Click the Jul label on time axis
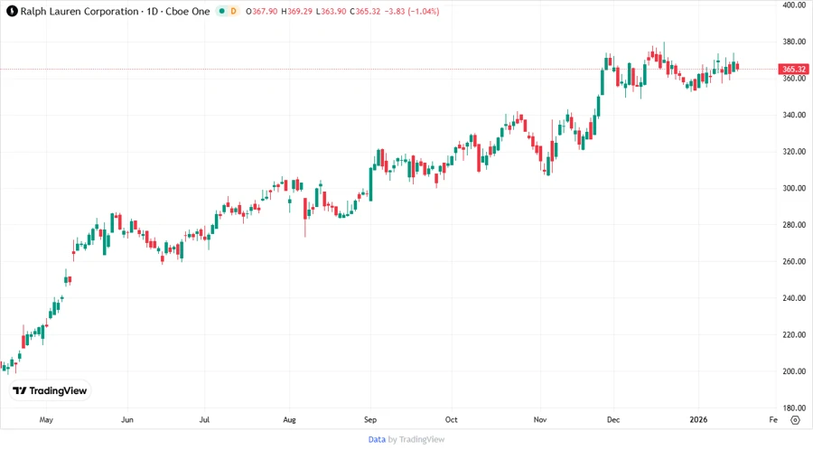813x450 pixels. coord(204,419)
